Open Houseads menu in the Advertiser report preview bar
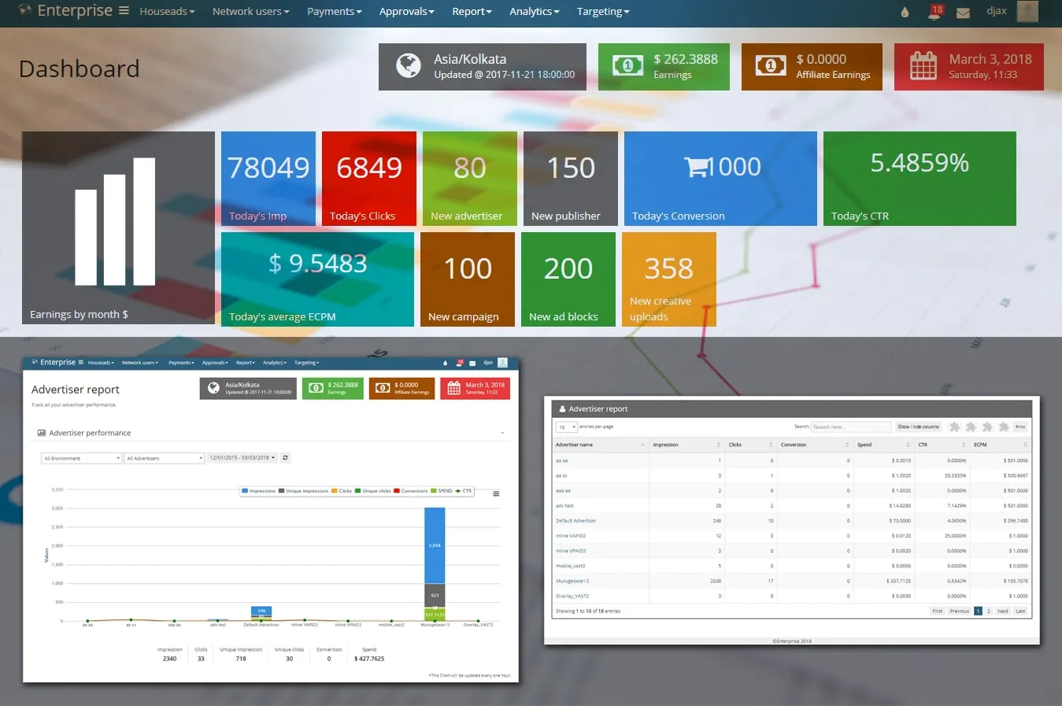The width and height of the screenshot is (1062, 706). click(101, 363)
